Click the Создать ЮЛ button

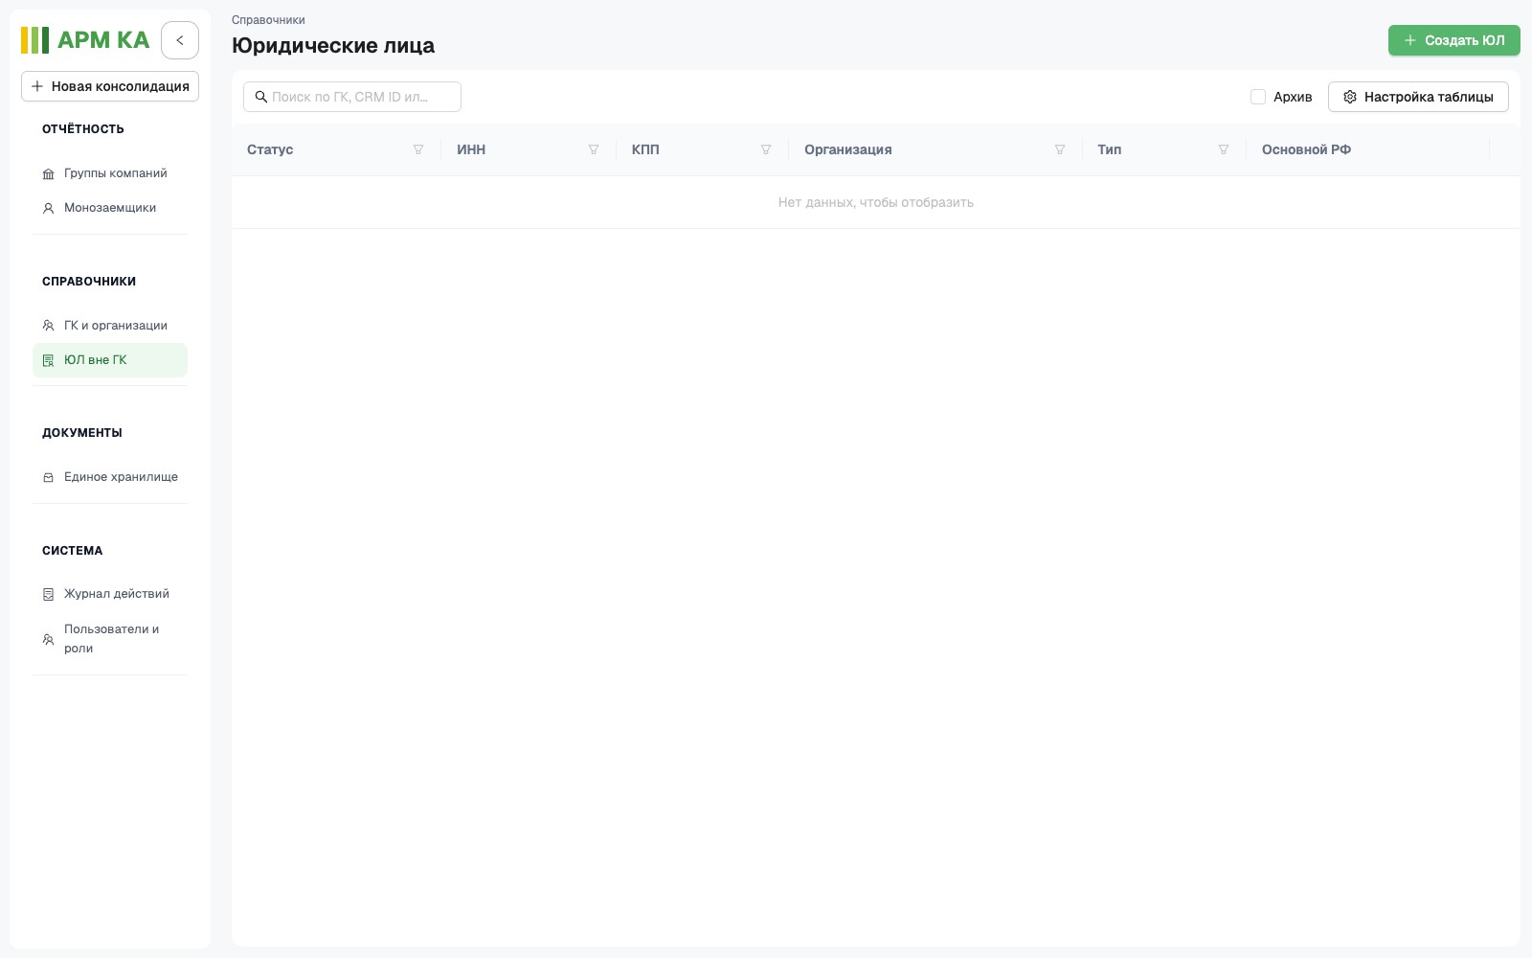1454,40
